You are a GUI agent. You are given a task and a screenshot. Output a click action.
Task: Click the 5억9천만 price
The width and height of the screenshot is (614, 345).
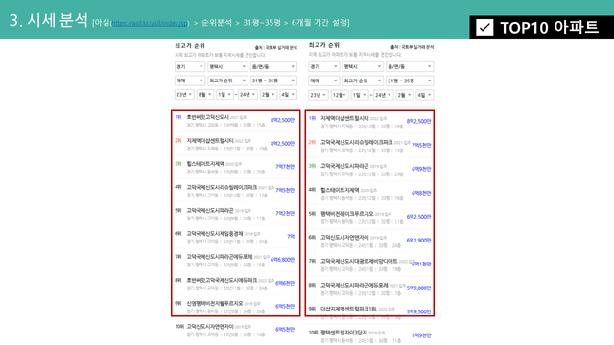pyautogui.click(x=421, y=335)
